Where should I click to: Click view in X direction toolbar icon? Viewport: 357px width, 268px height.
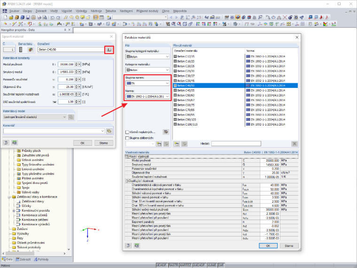(x=198, y=24)
